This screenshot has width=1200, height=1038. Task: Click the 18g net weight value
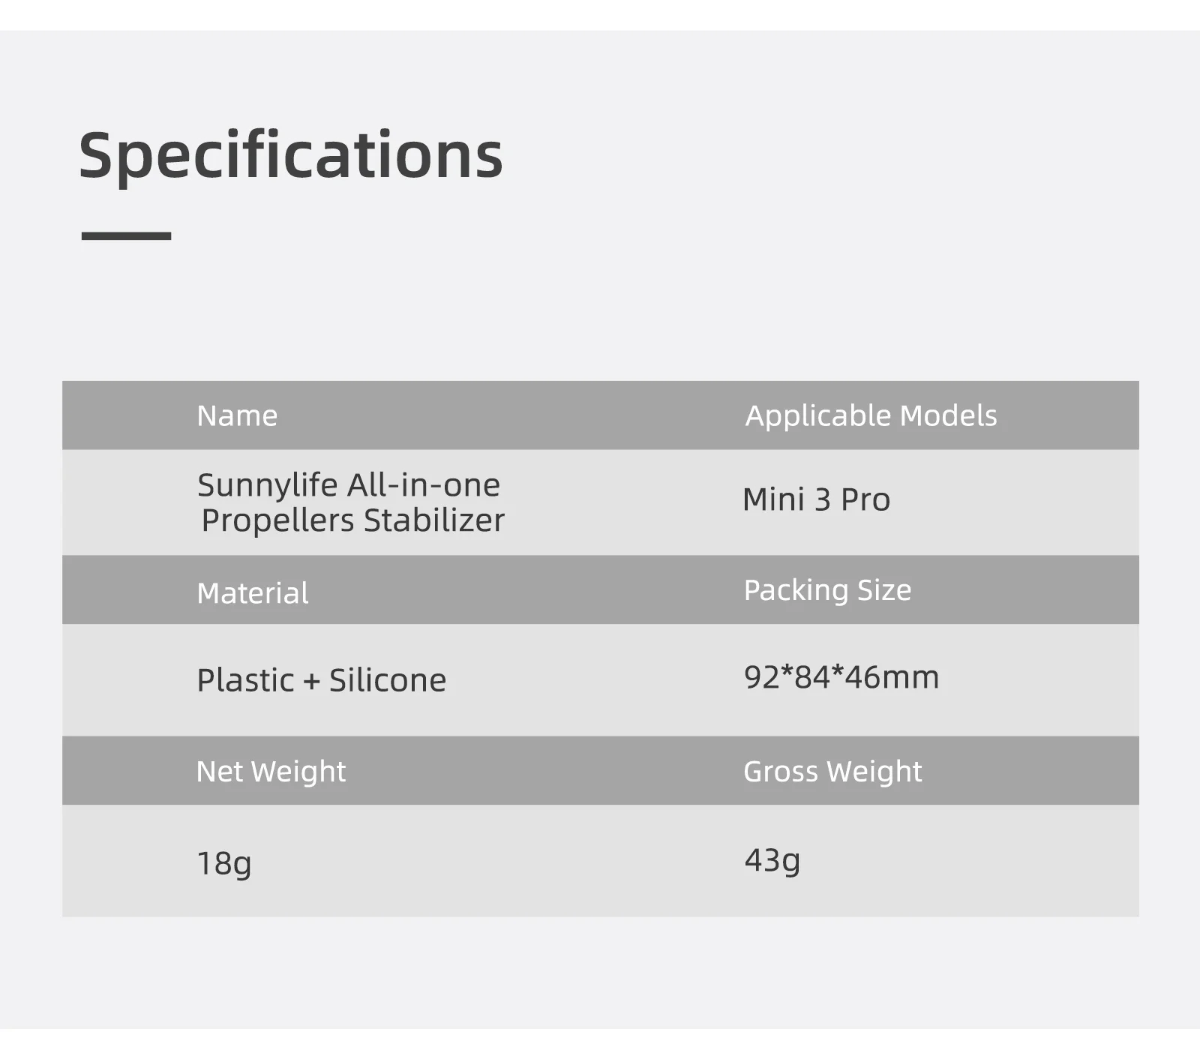(x=223, y=863)
